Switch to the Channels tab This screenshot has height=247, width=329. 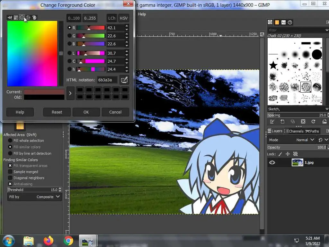pos(294,131)
